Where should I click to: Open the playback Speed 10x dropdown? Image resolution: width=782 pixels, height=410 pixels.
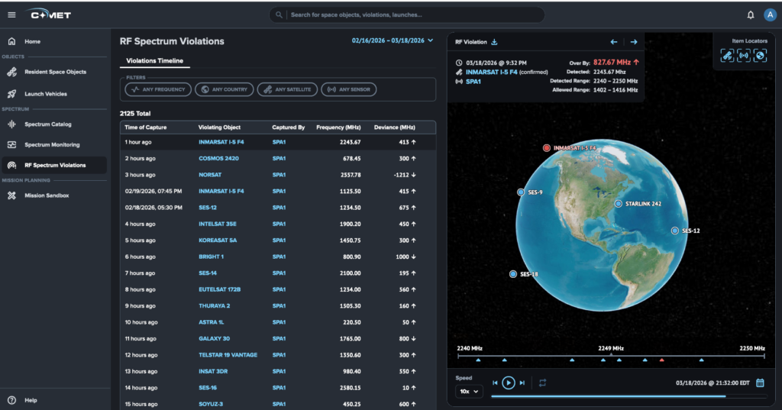point(469,391)
